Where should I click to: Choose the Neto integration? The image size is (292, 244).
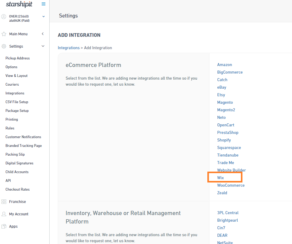point(222,117)
